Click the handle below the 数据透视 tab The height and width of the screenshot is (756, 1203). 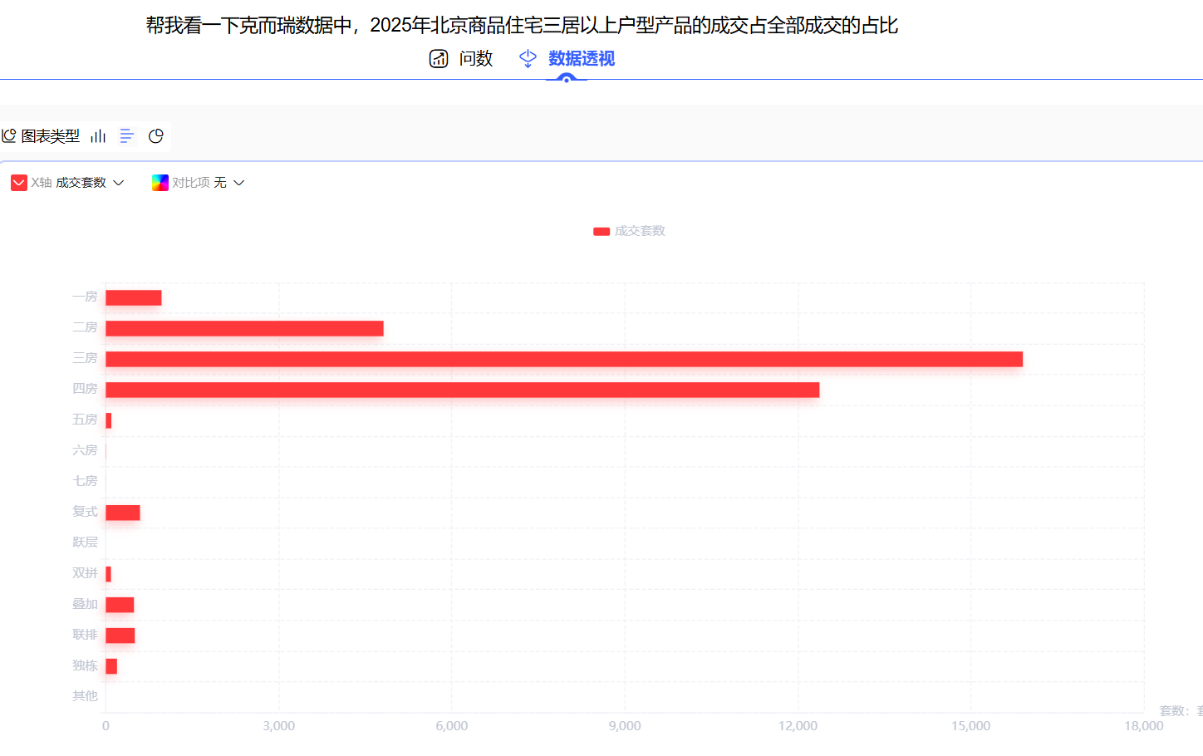coord(567,79)
